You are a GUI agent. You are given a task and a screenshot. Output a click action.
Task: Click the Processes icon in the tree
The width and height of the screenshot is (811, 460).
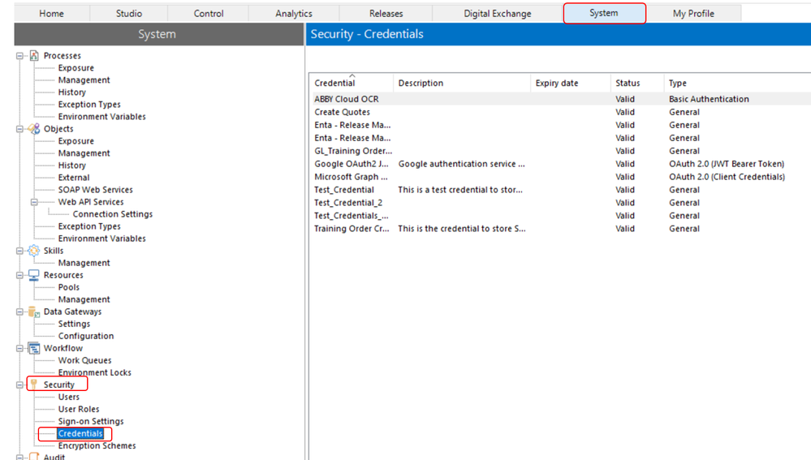[33, 56]
